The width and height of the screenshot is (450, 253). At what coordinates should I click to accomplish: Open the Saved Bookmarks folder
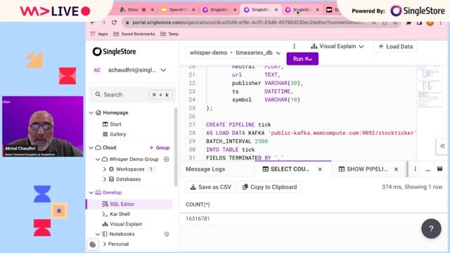coord(134,34)
